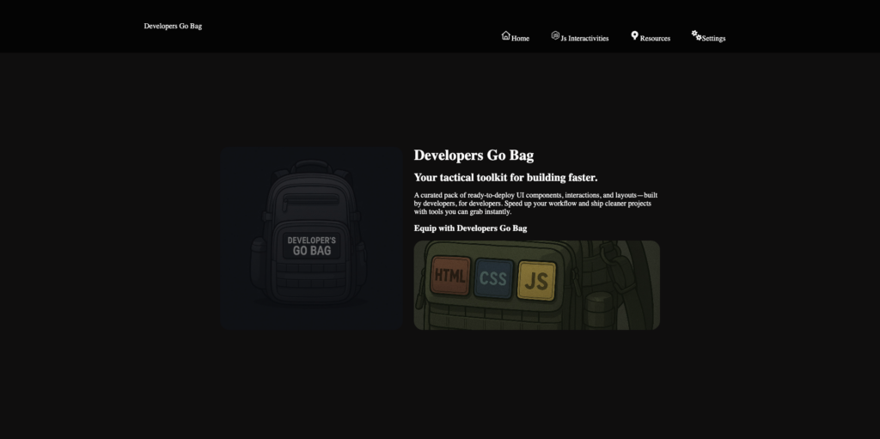This screenshot has height=439, width=880.
Task: Click "Equip with Developers Go Bag" text
Action: [470, 229]
